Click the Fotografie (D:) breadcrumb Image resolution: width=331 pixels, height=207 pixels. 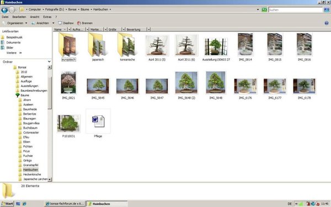[55, 9]
